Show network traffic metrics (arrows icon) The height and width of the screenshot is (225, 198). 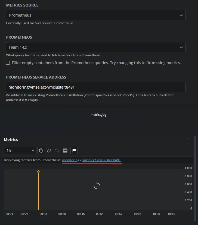(x=57, y=150)
